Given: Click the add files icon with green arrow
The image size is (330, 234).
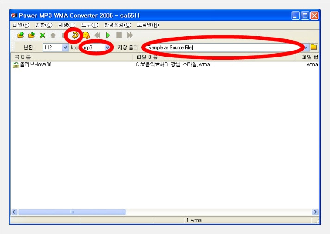Looking at the screenshot, I should [20, 35].
